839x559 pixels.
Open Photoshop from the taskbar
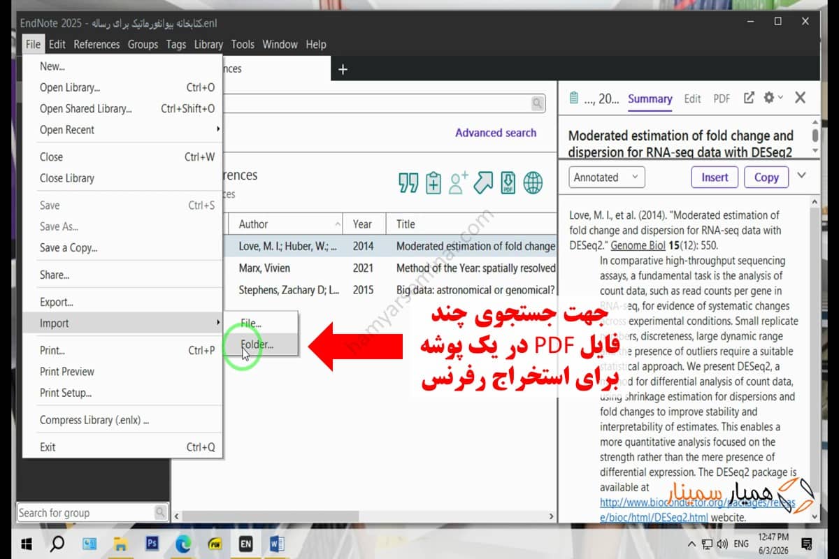[152, 543]
